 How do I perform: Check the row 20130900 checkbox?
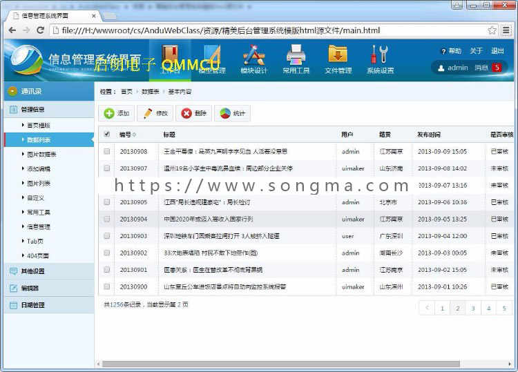click(106, 286)
